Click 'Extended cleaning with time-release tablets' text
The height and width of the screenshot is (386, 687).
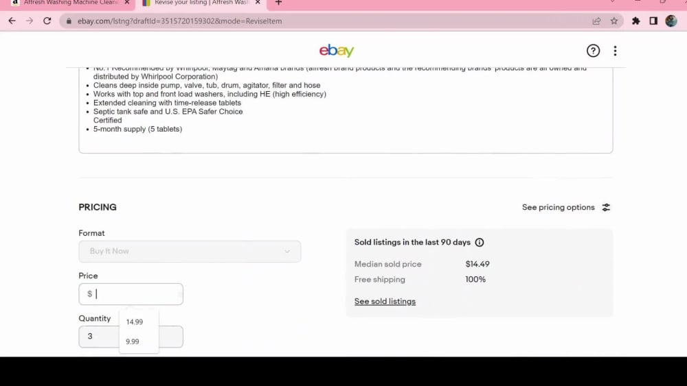167,103
